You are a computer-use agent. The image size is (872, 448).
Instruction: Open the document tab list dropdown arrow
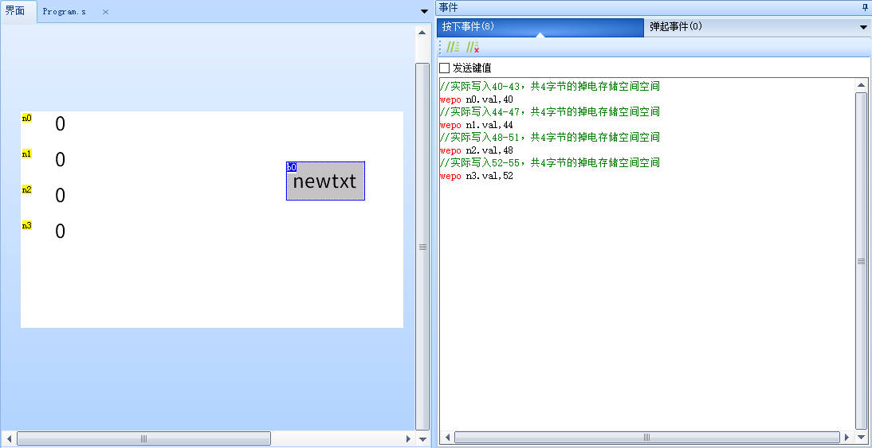pyautogui.click(x=424, y=11)
